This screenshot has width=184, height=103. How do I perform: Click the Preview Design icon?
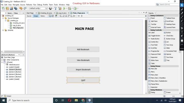[56, 16]
